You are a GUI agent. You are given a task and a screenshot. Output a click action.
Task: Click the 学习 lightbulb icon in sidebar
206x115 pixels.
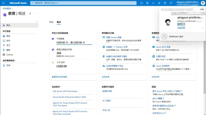pos(4,45)
